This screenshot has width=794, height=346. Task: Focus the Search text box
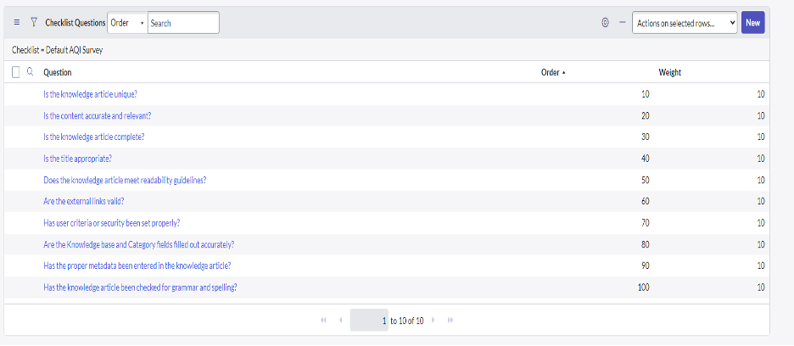pyautogui.click(x=183, y=23)
